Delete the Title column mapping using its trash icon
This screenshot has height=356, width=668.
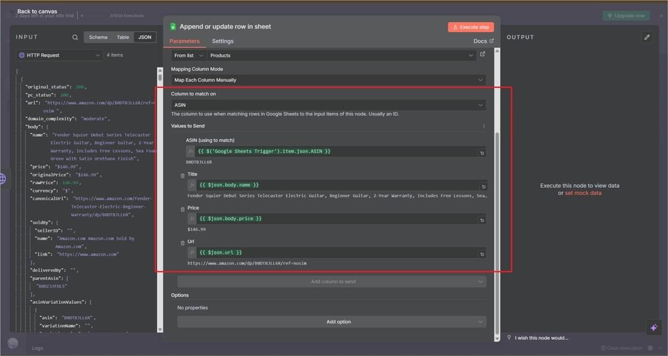183,176
